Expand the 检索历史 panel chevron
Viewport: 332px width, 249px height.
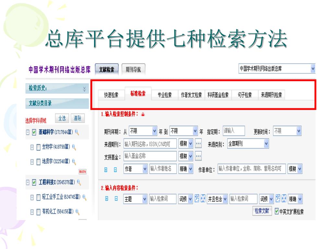pyautogui.click(x=84, y=89)
